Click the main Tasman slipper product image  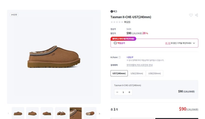(x=54, y=57)
